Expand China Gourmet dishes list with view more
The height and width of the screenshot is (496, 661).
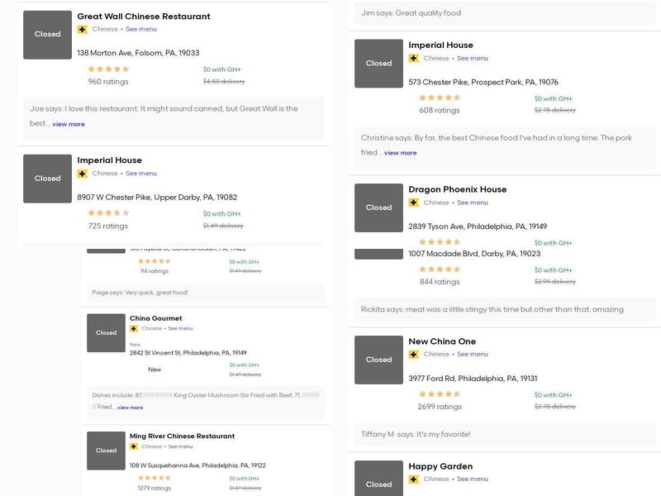pos(130,408)
